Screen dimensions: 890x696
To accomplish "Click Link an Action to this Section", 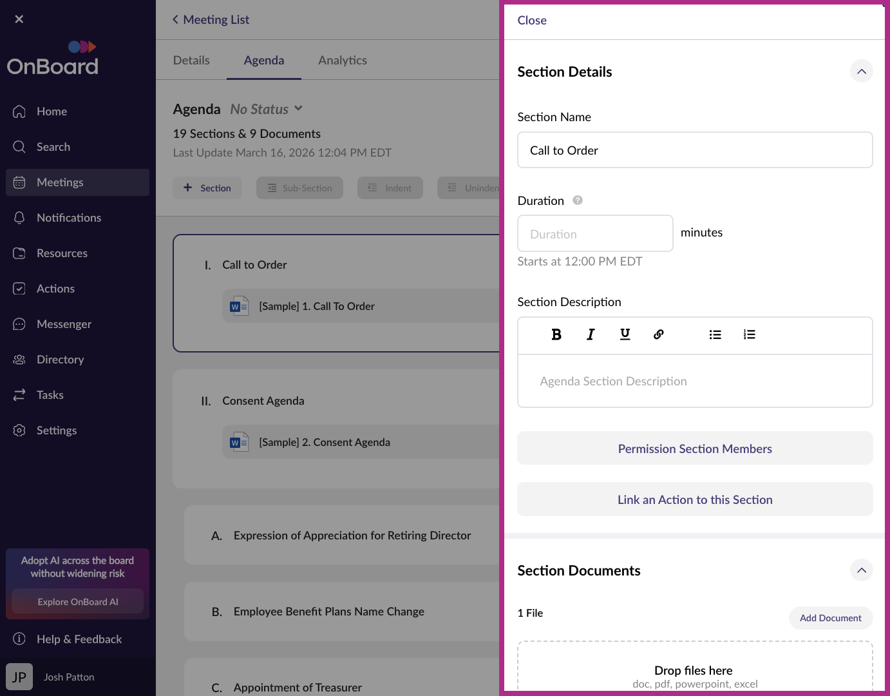I will tap(695, 499).
